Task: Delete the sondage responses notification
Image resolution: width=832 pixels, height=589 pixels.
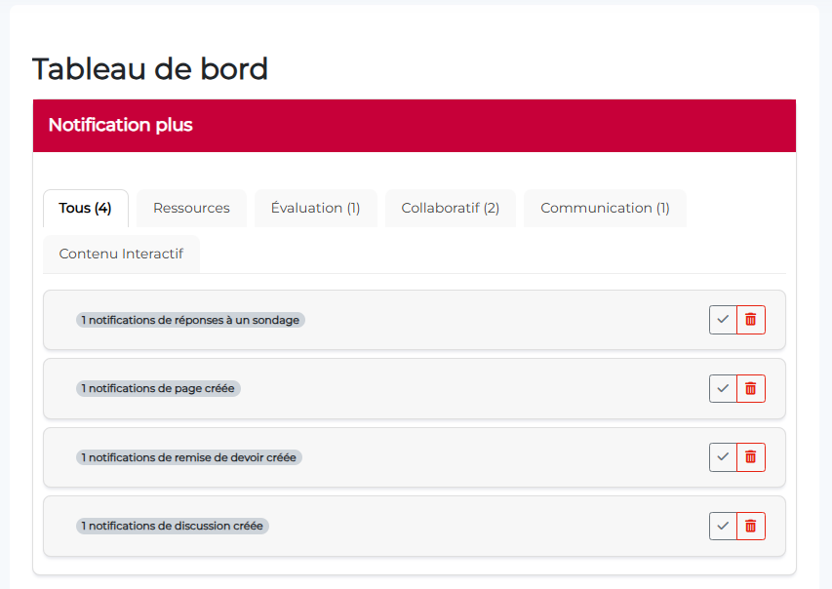Action: coord(750,320)
